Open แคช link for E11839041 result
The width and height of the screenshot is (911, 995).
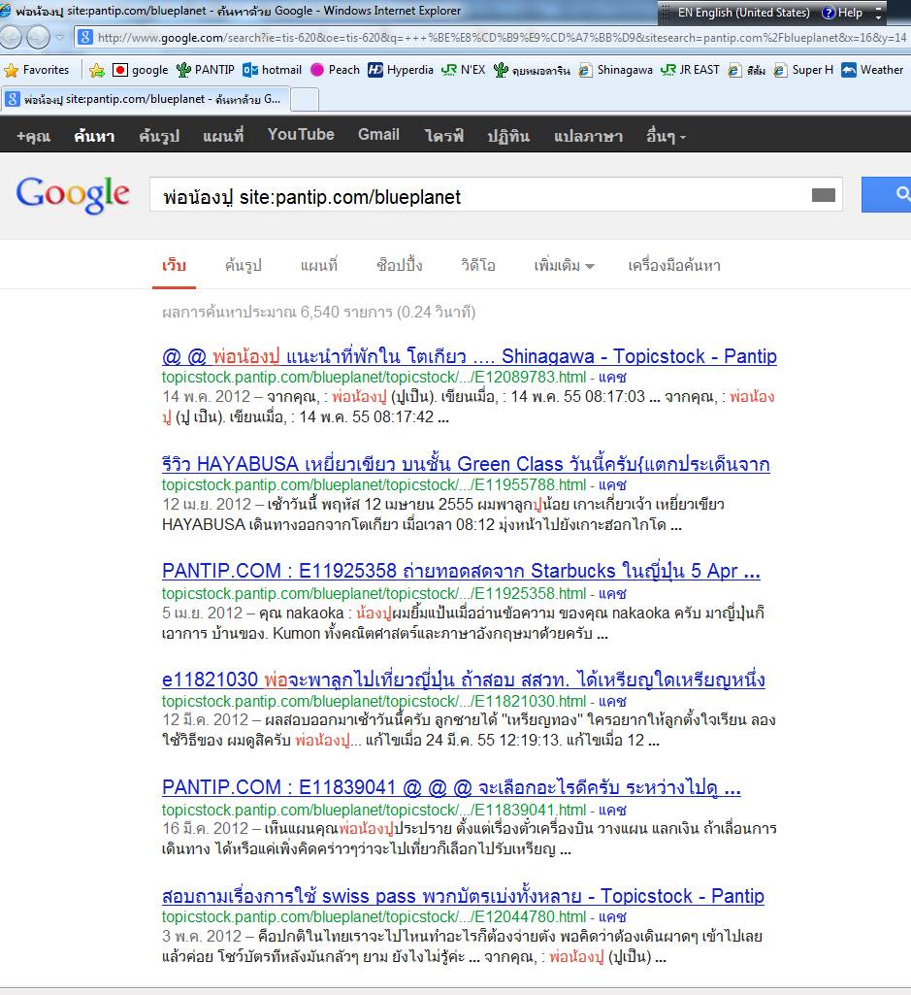(x=612, y=810)
